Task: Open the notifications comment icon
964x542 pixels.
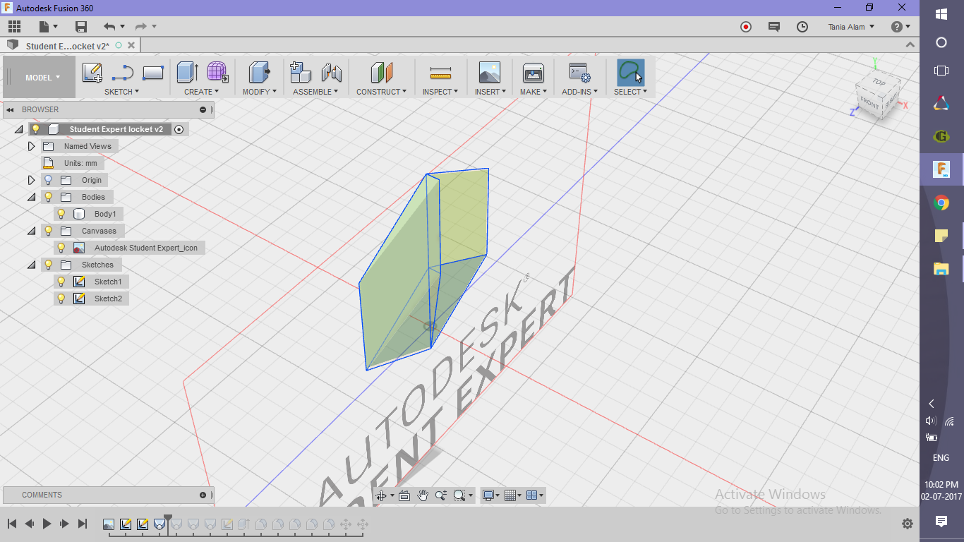Action: click(774, 27)
